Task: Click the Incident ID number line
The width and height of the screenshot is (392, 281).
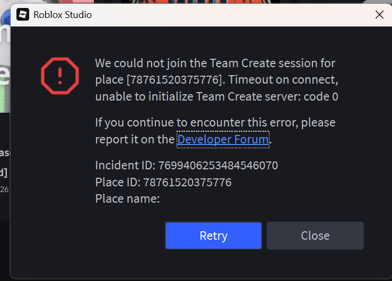Action: click(186, 166)
